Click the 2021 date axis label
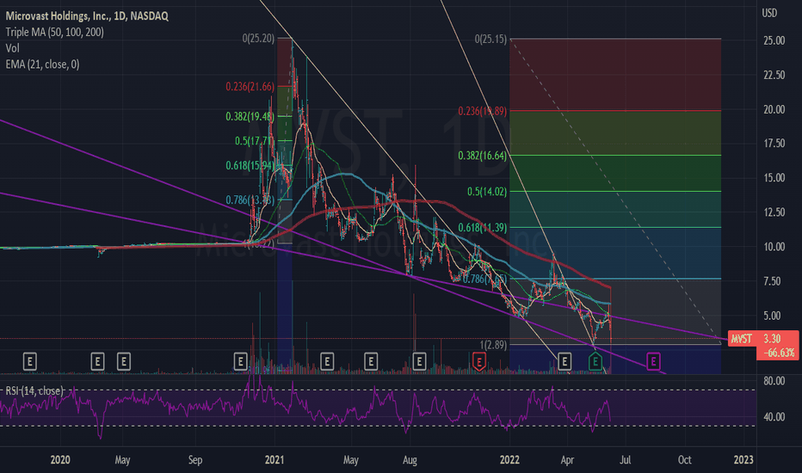The width and height of the screenshot is (802, 473). pyautogui.click(x=275, y=460)
